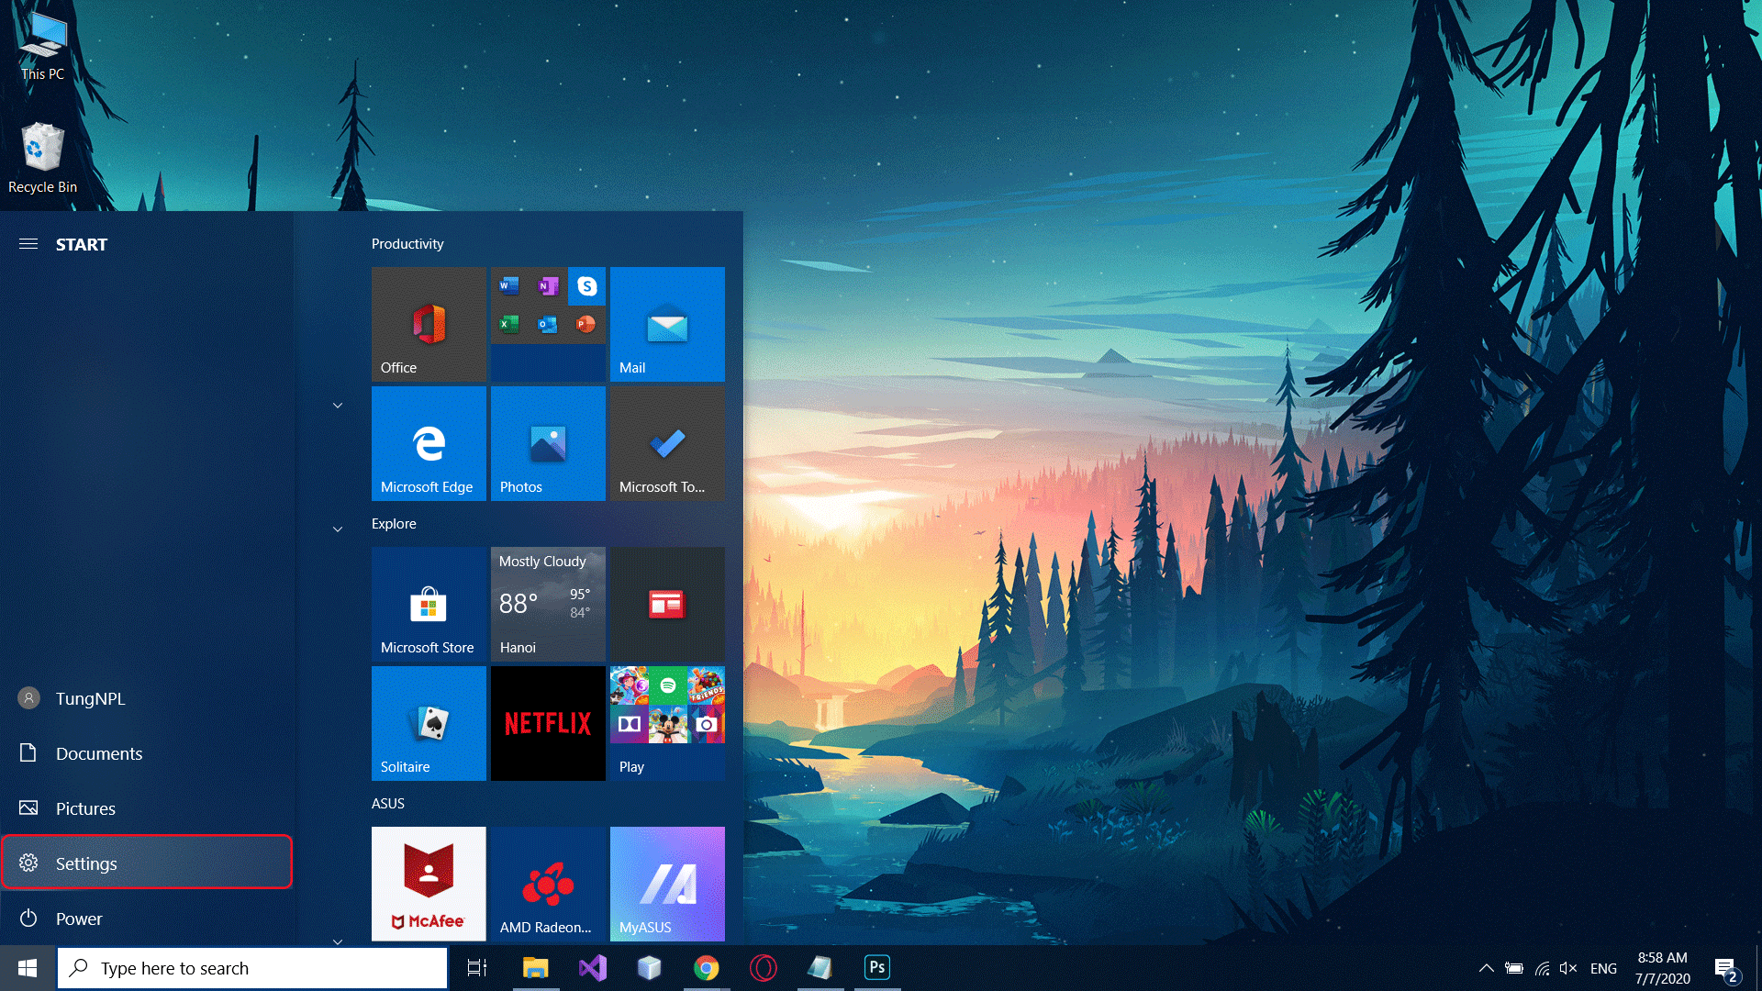Open the Office tile

click(x=429, y=324)
